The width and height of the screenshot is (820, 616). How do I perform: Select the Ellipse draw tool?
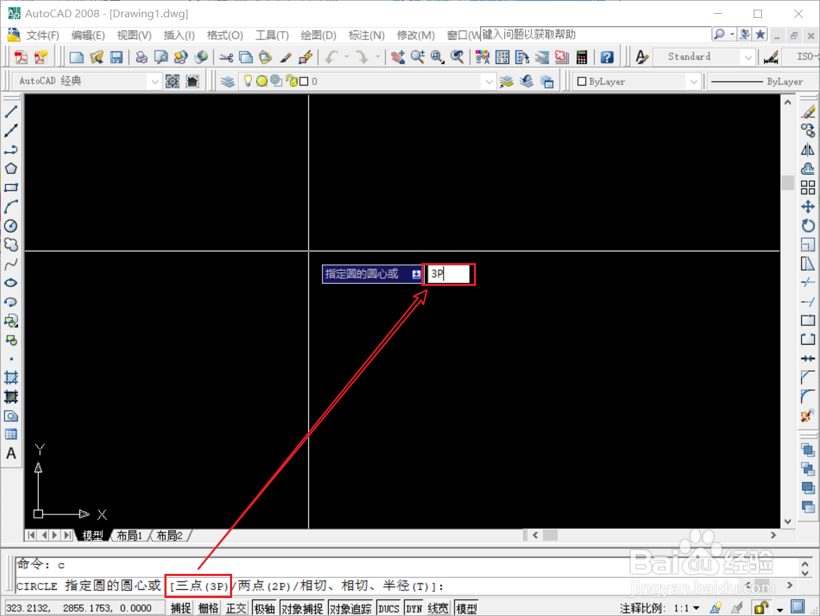click(11, 283)
